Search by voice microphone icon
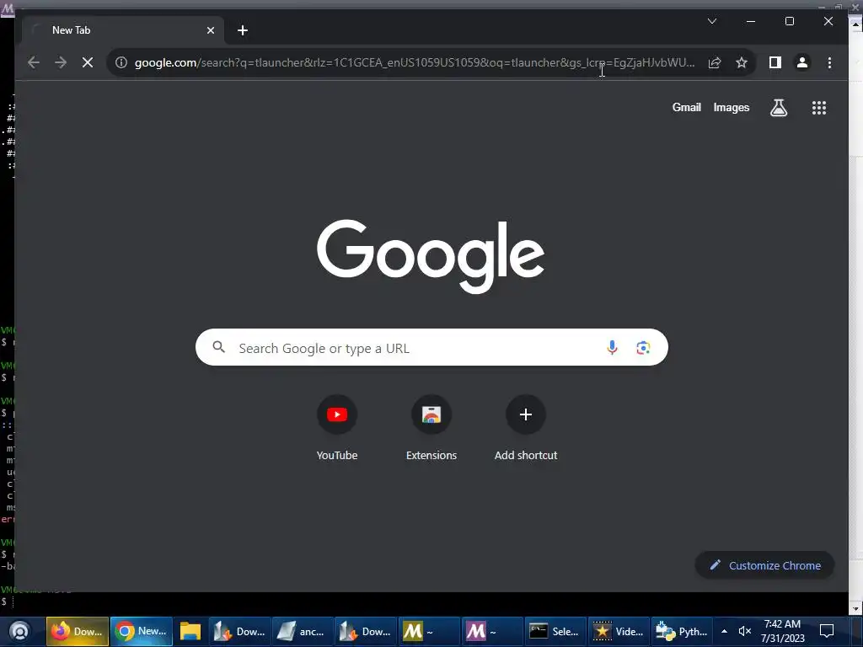 [612, 348]
